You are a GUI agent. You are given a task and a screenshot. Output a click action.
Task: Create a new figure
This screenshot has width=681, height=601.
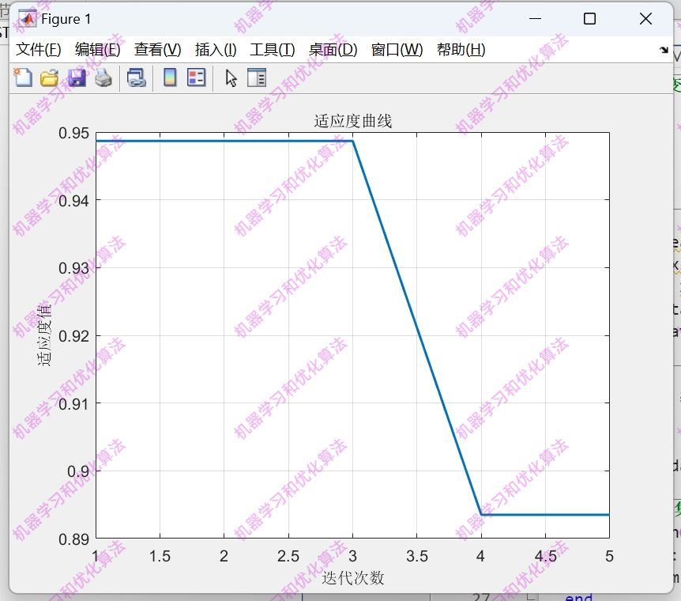pos(22,77)
